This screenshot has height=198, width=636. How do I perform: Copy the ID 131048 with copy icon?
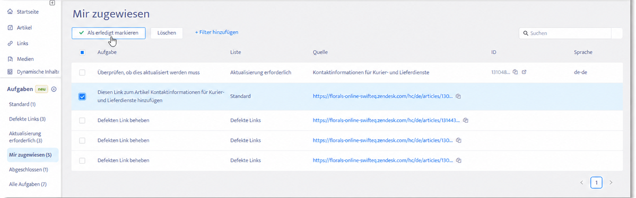pos(515,72)
